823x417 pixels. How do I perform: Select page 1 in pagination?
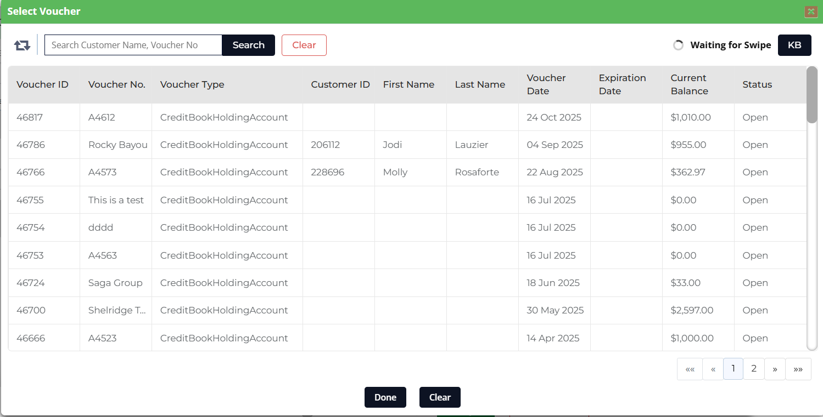(733, 369)
